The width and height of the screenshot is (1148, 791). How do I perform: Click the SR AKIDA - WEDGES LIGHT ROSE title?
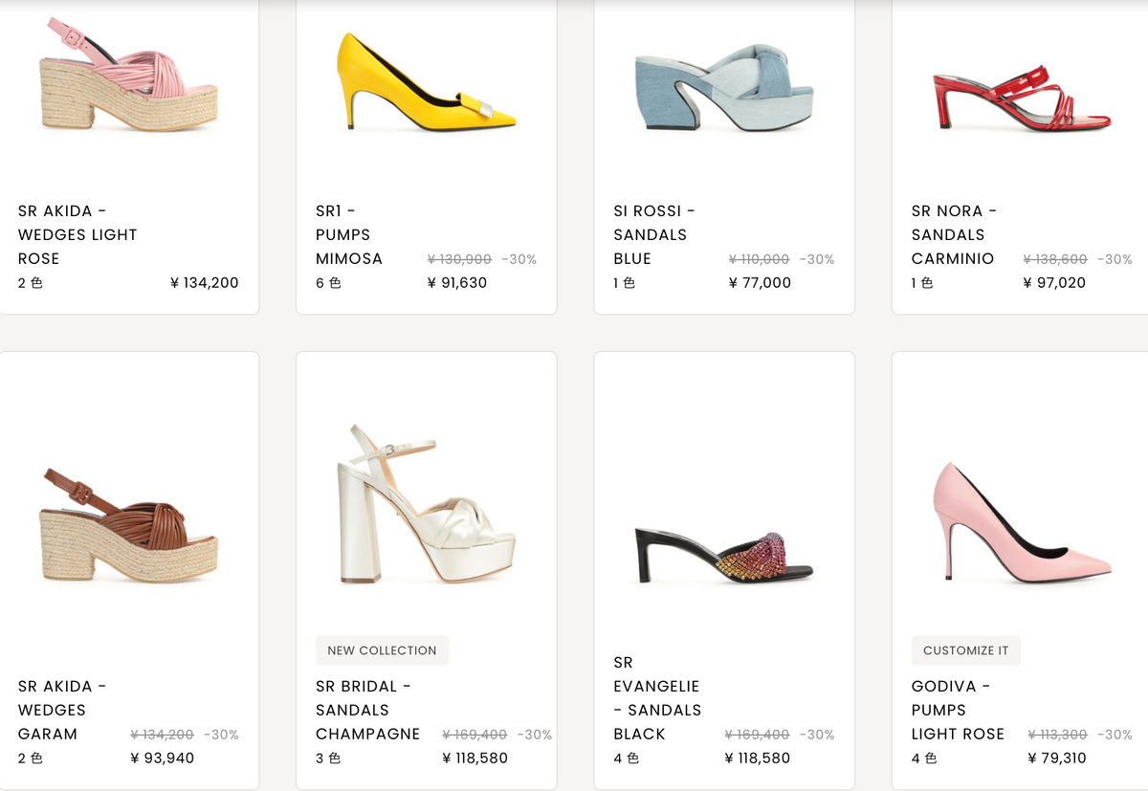[x=77, y=234]
